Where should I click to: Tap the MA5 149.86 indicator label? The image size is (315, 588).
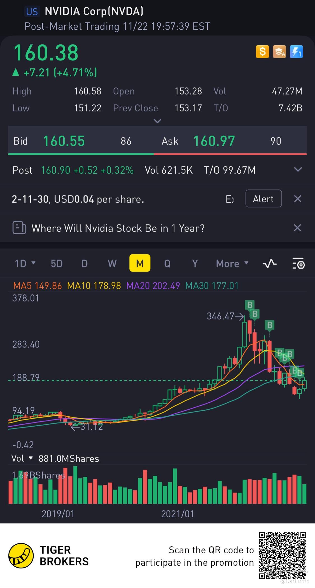(x=38, y=286)
